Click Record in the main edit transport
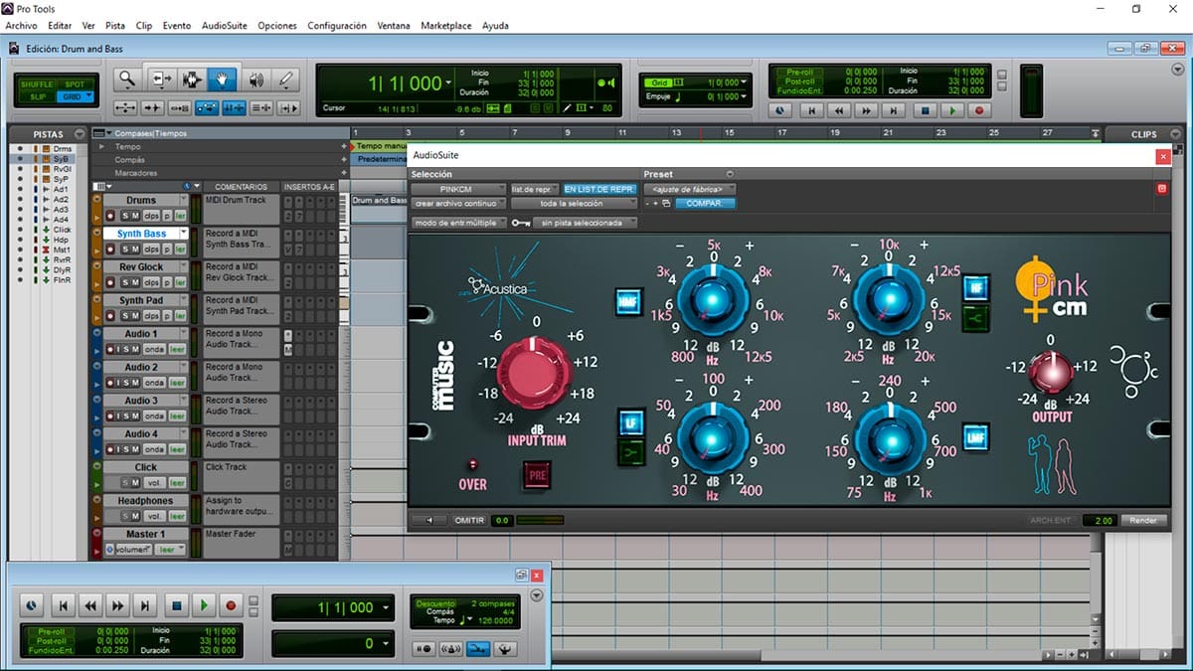1193x671 pixels. point(979,111)
